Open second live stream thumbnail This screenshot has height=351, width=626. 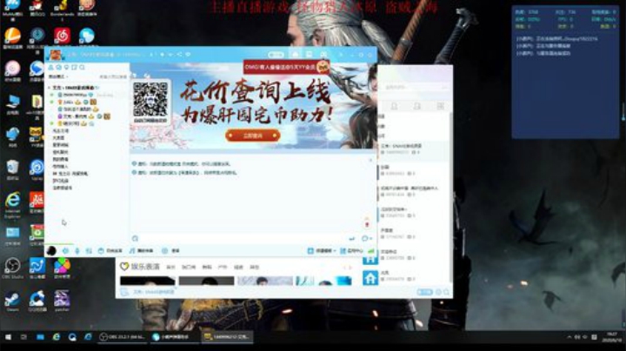206,281
